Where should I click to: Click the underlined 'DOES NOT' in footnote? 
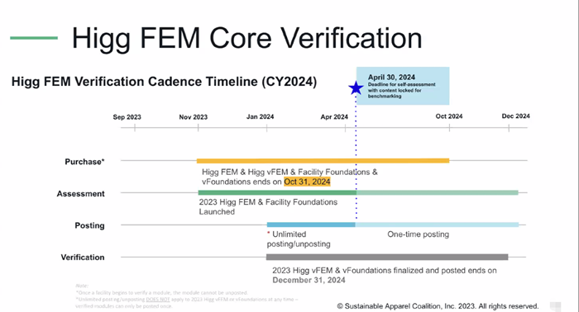tap(158, 300)
